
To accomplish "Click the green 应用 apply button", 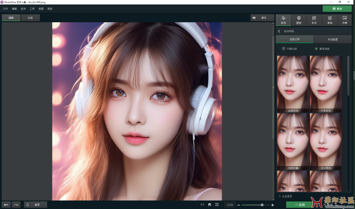I will (300, 205).
